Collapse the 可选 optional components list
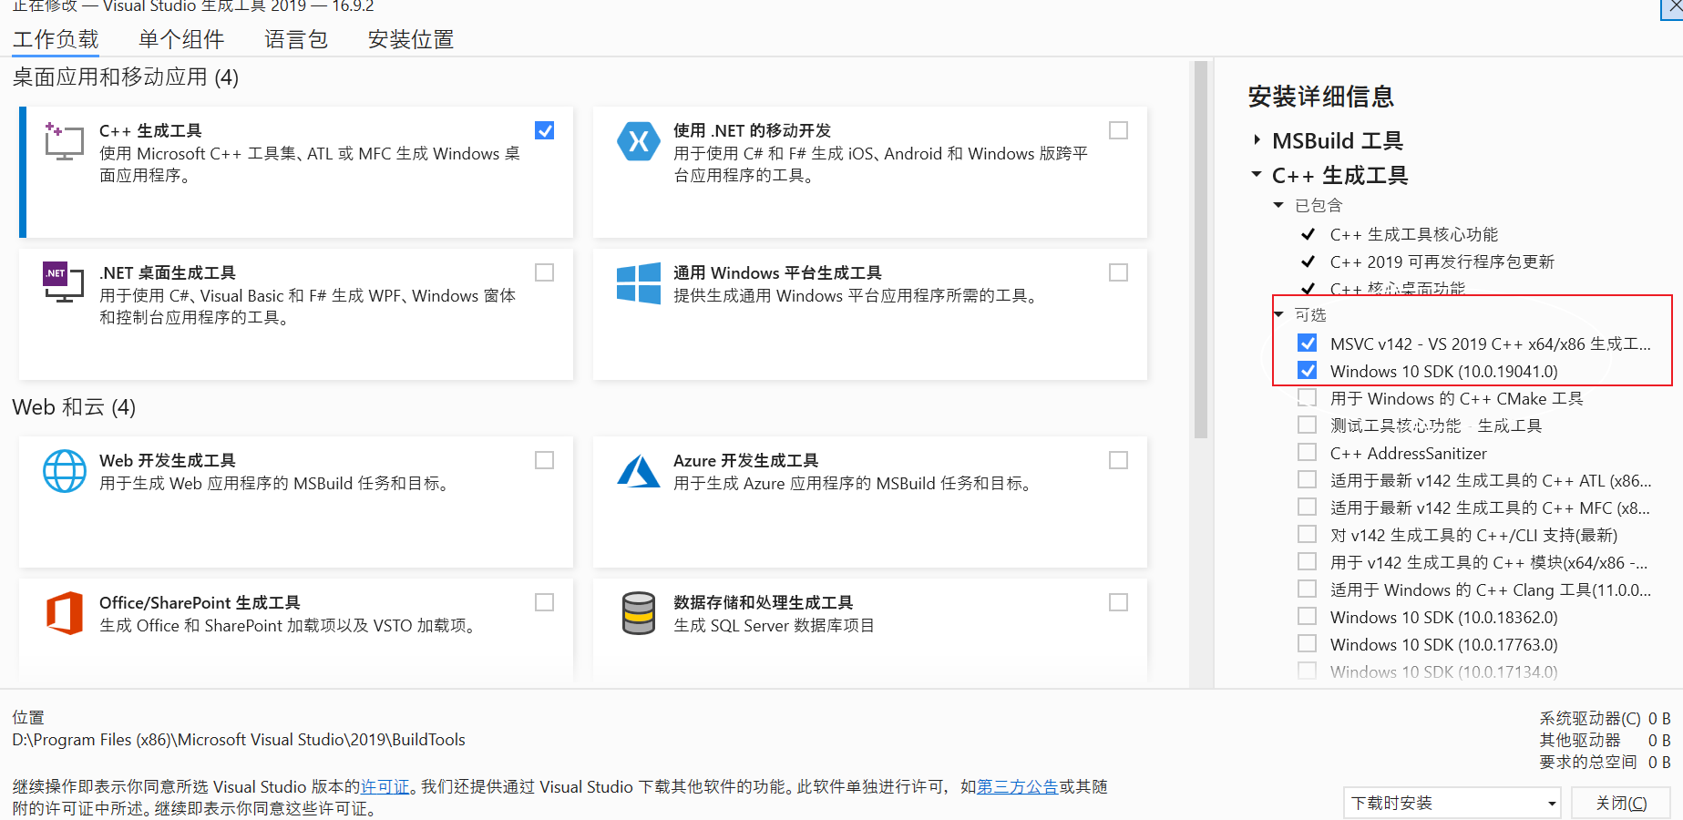This screenshot has height=820, width=1683. [1278, 314]
